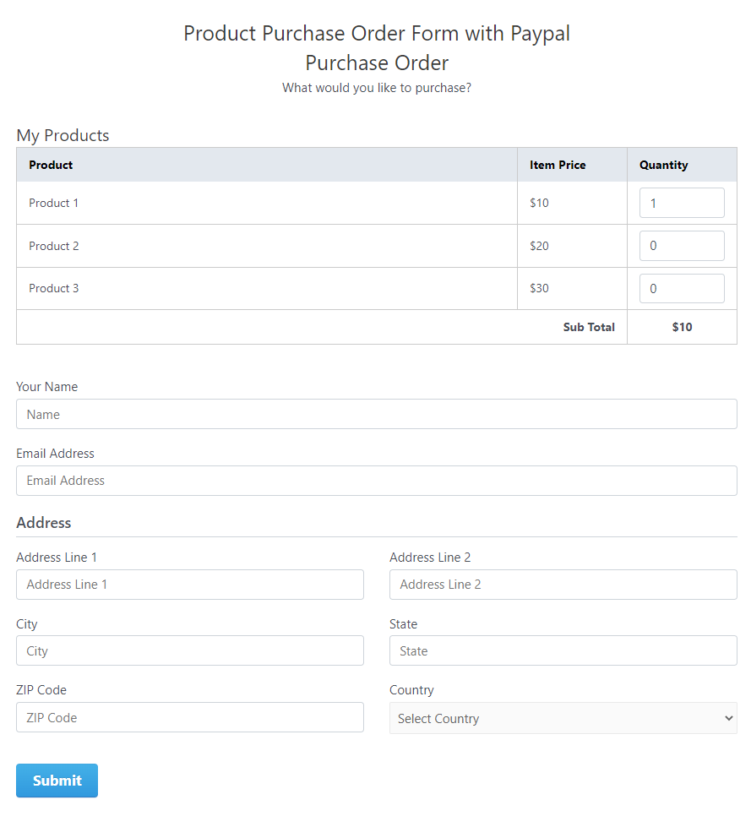Select the Address Line 1 field
This screenshot has height=827, width=751.
click(x=190, y=585)
